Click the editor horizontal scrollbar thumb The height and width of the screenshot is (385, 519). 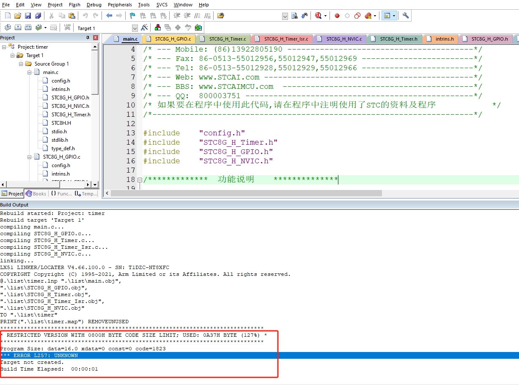click(x=246, y=193)
